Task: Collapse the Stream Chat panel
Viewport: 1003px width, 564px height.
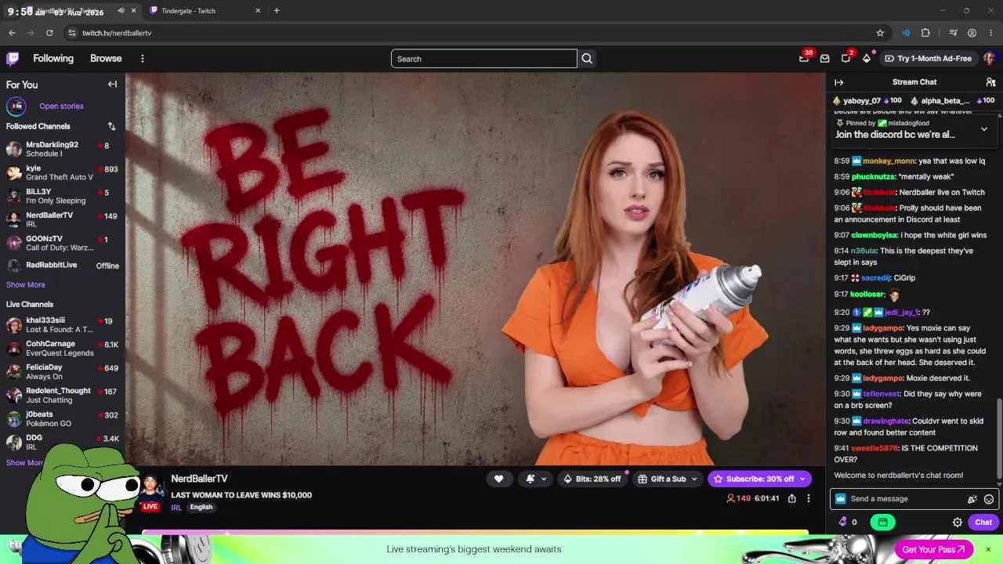Action: tap(839, 82)
